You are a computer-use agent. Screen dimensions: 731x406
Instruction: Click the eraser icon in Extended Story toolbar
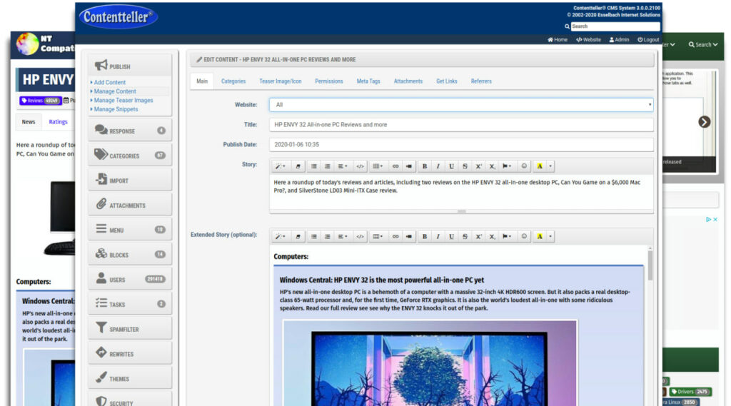coord(298,236)
